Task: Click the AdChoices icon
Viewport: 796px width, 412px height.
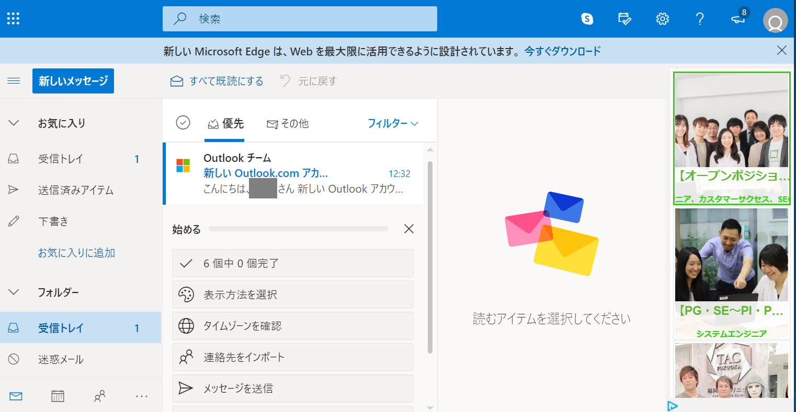Action: [673, 406]
